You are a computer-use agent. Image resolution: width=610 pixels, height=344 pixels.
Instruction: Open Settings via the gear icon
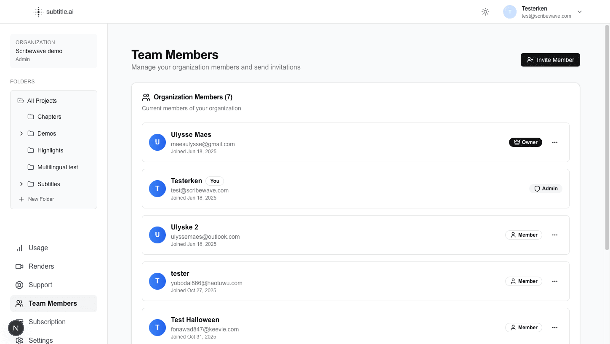pyautogui.click(x=19, y=340)
